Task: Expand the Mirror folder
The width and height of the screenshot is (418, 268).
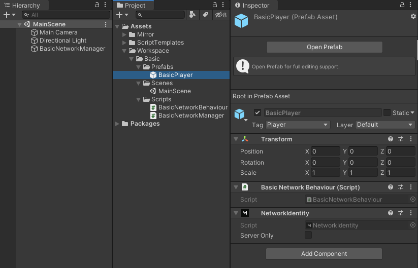Action: point(124,34)
